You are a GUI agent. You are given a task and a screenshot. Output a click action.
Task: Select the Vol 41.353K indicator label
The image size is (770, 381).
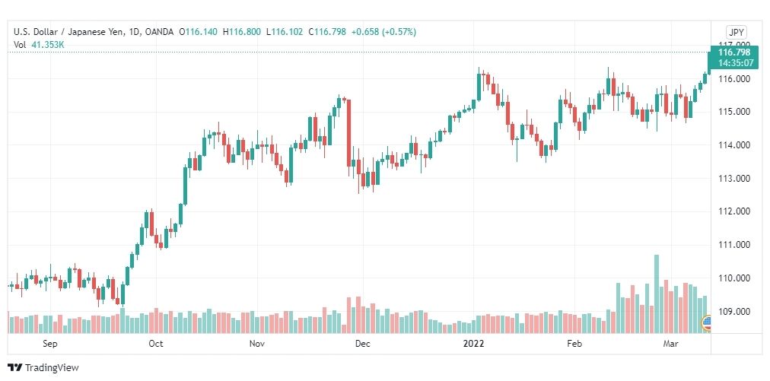(39, 45)
